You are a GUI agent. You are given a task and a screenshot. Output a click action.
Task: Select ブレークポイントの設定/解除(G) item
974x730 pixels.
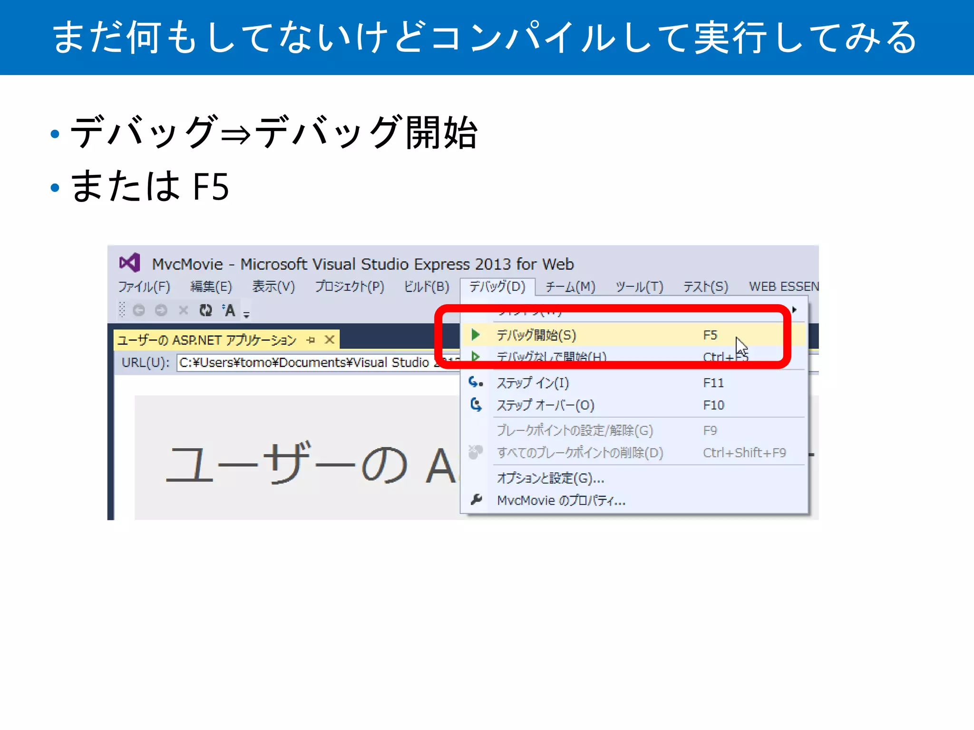(634, 430)
